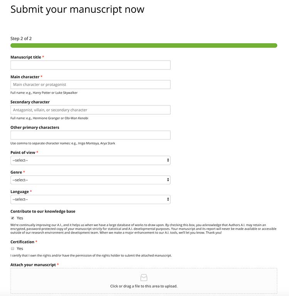Click the Certification Yes label

20,249
